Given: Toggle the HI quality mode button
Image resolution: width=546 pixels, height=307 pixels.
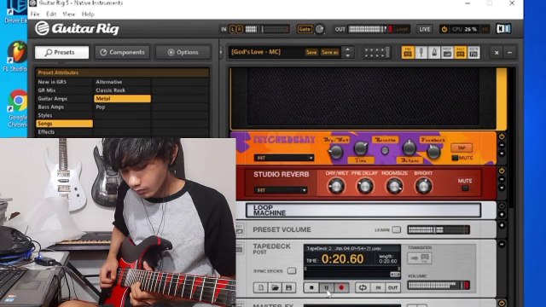Looking at the screenshot, I should pyautogui.click(x=485, y=29).
